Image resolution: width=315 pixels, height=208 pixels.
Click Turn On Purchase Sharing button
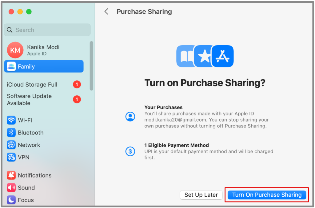pos(267,195)
